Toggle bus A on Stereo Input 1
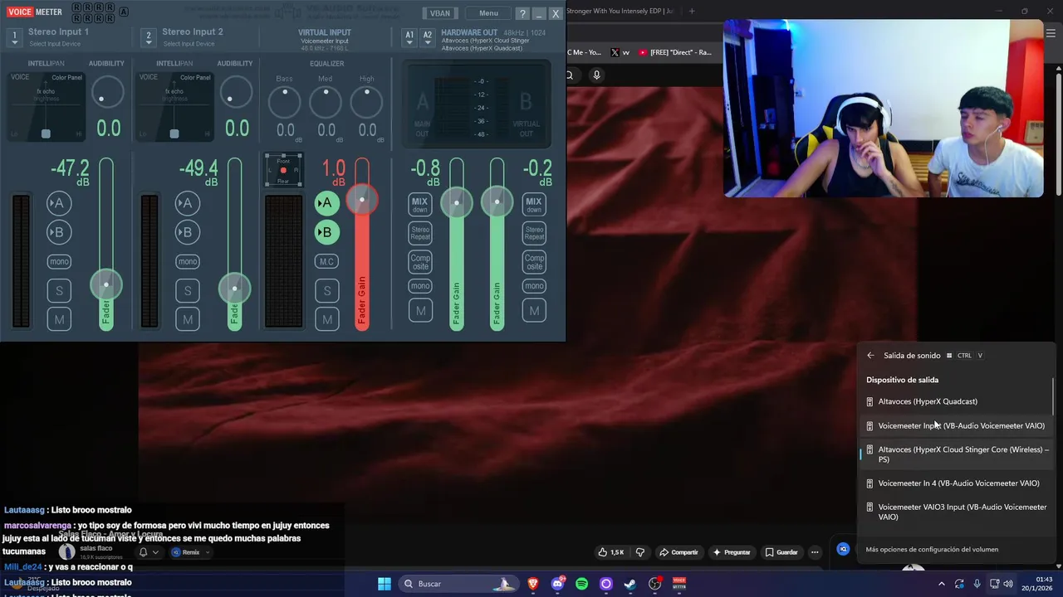 (x=59, y=203)
